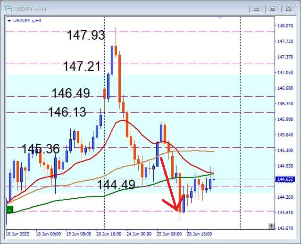Click the chart window icon in the title bar
This screenshot has height=244, width=301.
coord(8,9)
